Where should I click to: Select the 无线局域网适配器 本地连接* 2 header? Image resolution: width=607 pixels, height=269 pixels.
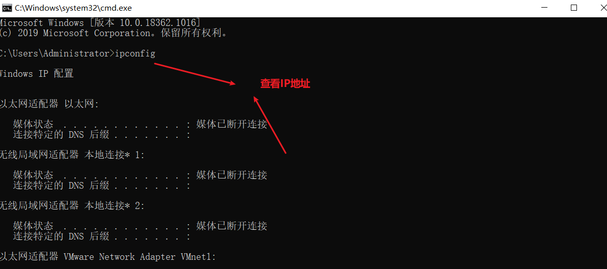(72, 206)
